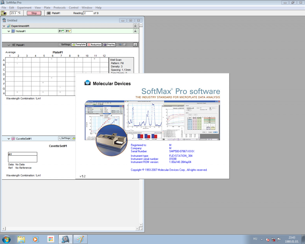The image size is (305, 244).
Task: Open the Experiment menu
Action: 24,7
